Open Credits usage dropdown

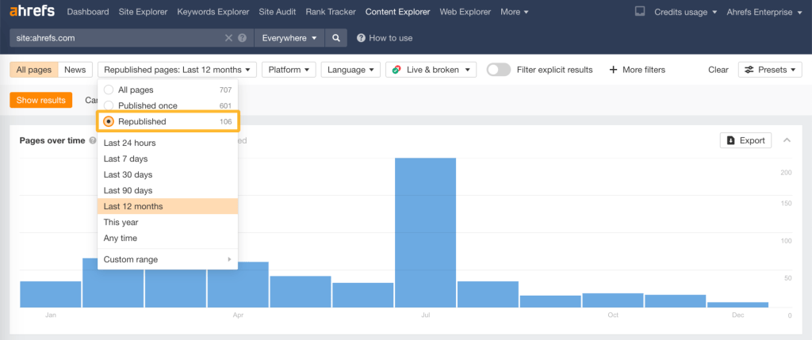coord(686,11)
